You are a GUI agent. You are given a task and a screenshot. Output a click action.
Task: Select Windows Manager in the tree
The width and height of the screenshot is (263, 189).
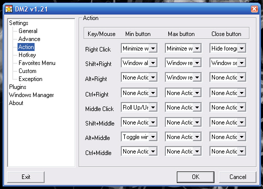tap(32, 95)
